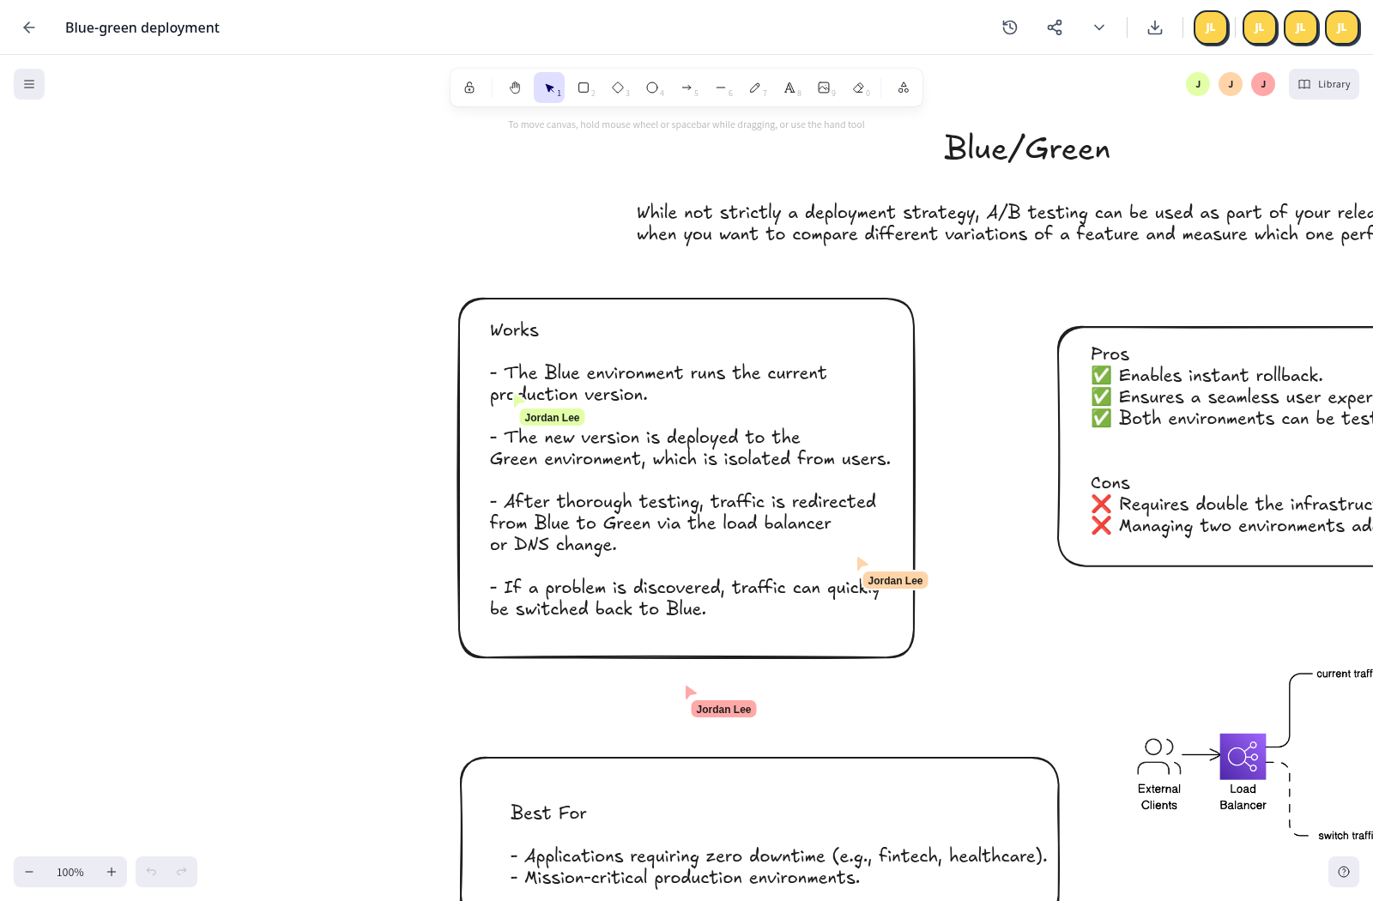This screenshot has height=901, width=1373.
Task: Click the green J collaborator avatar
Action: tap(1198, 84)
